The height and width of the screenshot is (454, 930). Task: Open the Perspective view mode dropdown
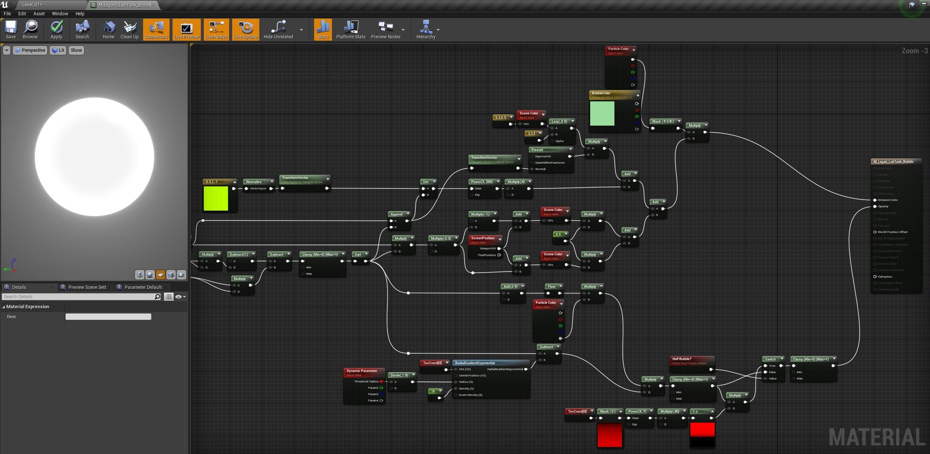[x=30, y=50]
